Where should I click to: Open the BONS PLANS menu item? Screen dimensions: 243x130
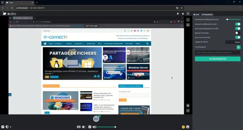(x=91, y=44)
